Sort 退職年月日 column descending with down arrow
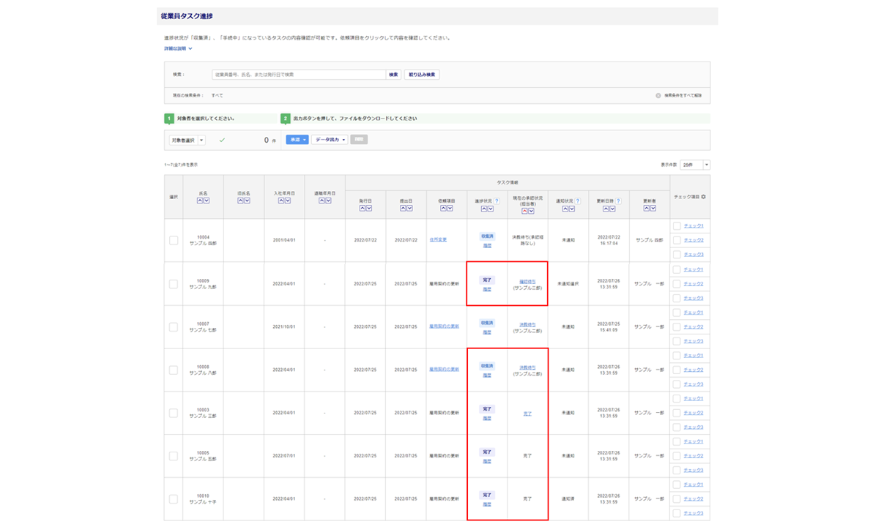 [328, 201]
